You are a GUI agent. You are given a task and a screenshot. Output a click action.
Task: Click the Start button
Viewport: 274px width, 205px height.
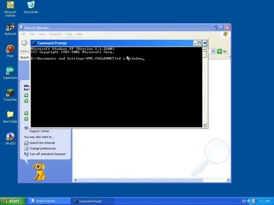pos(13,201)
